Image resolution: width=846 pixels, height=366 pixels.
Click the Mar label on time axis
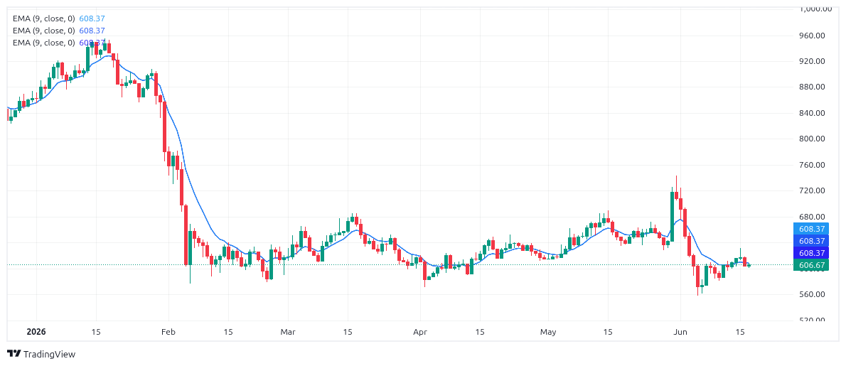tap(288, 331)
